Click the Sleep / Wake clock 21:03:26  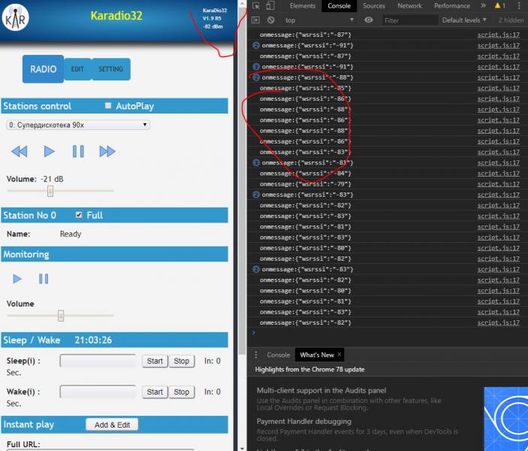(93, 340)
